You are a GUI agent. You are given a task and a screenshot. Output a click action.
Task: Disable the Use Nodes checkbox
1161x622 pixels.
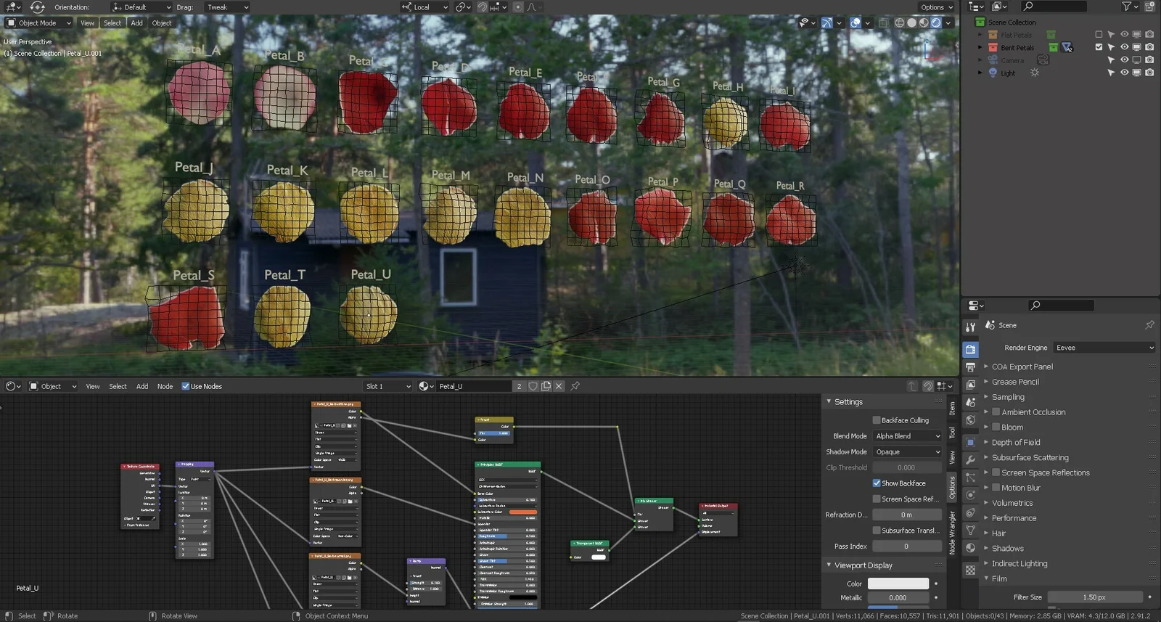186,386
